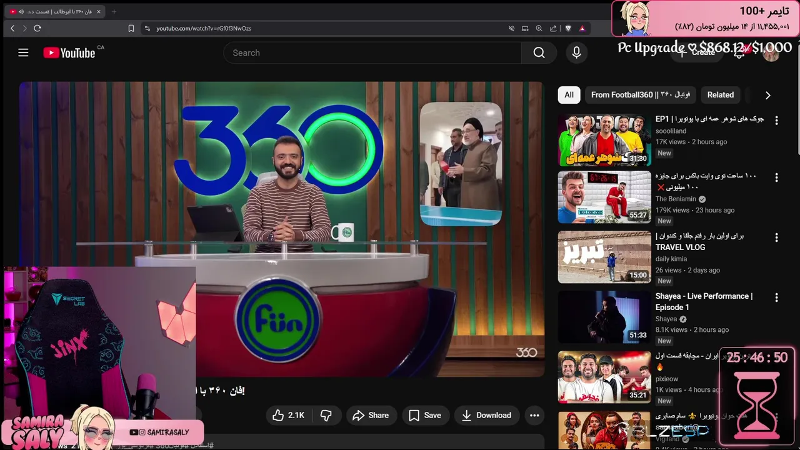Open the 51:33 Shayea performance thumbnail
The image size is (800, 450).
point(604,317)
